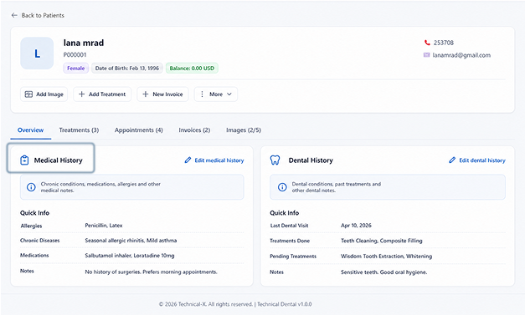Image resolution: width=525 pixels, height=315 pixels.
Task: Click the More button label
Action: coord(216,94)
